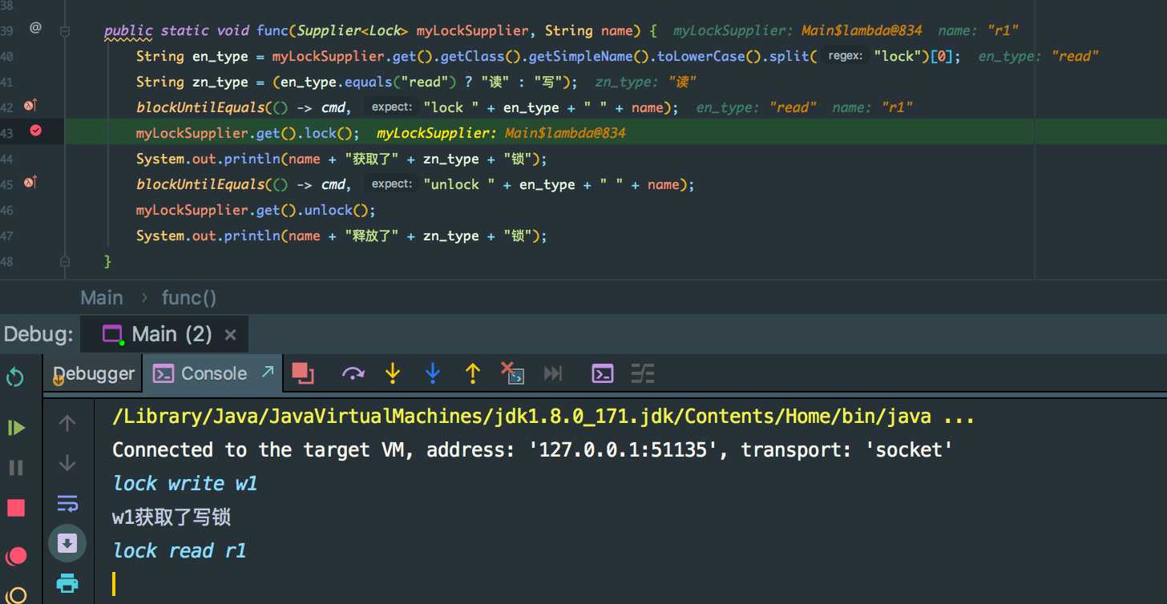Trace current stream chain
This screenshot has height=604, width=1167.
pos(643,373)
